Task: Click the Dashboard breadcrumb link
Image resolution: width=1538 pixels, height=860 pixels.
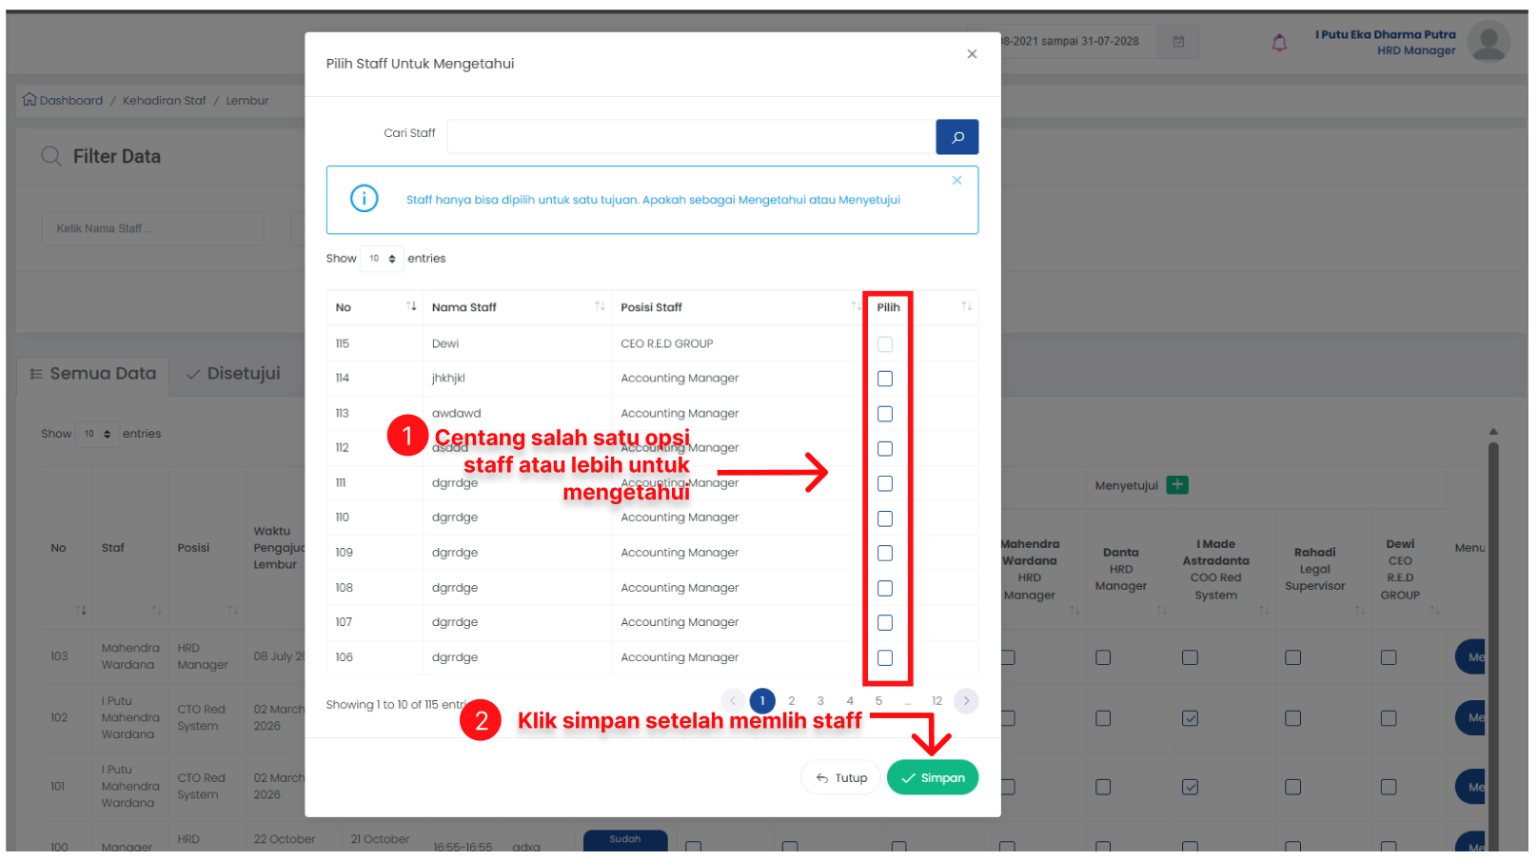Action: (x=71, y=100)
